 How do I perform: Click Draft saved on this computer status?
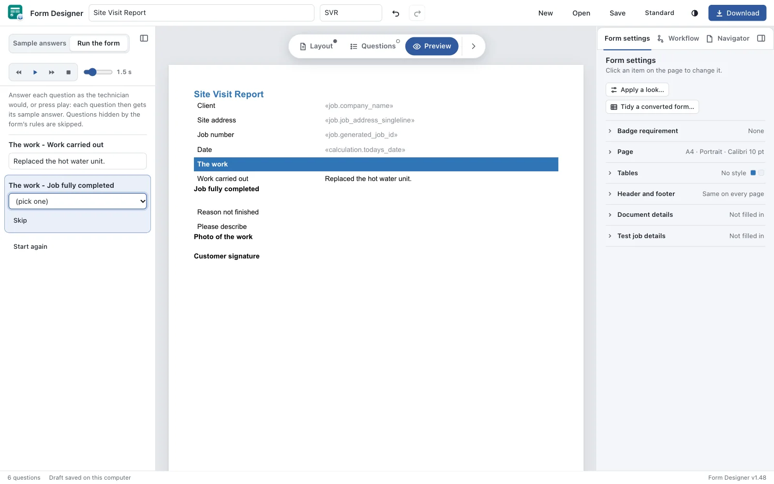coord(90,478)
